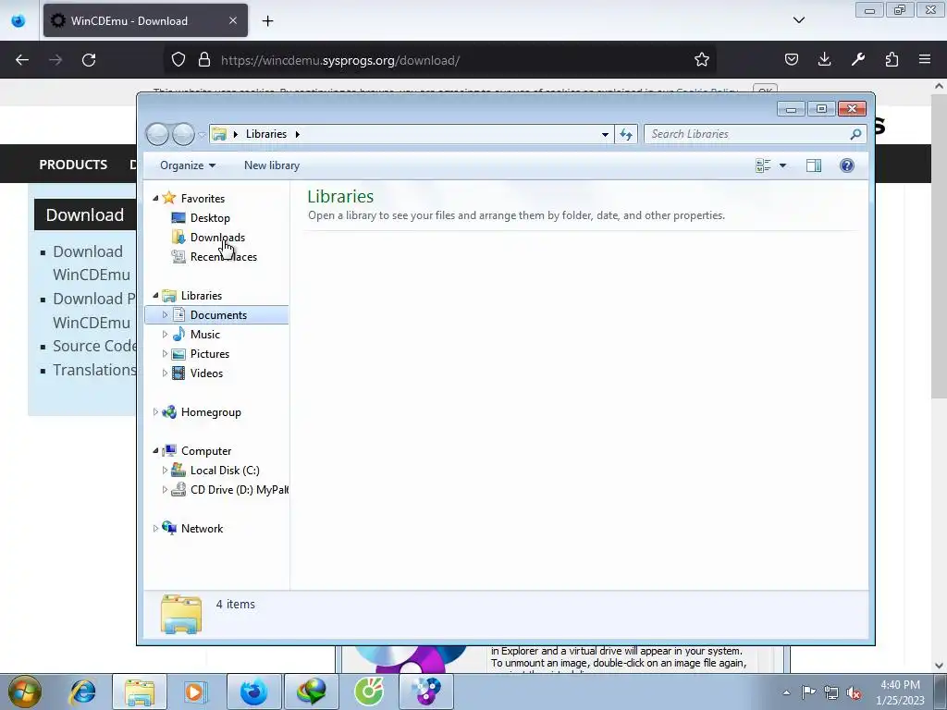The height and width of the screenshot is (710, 947).
Task: Open Windows Start menu orb
Action: (x=24, y=692)
